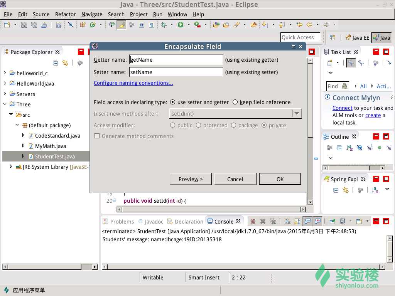Viewport: 395px width, 296px height.
Task: Click OK in Encapsulate Field dialog
Action: pyautogui.click(x=280, y=179)
